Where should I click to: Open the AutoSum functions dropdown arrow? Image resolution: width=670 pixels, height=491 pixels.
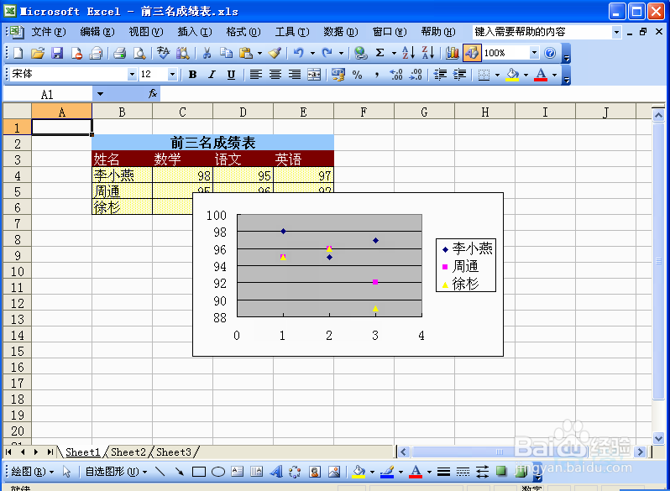[394, 53]
